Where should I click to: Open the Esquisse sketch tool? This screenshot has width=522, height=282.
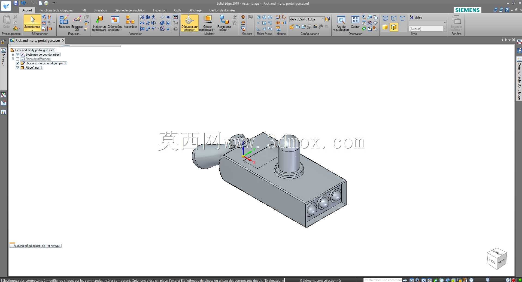(64, 22)
